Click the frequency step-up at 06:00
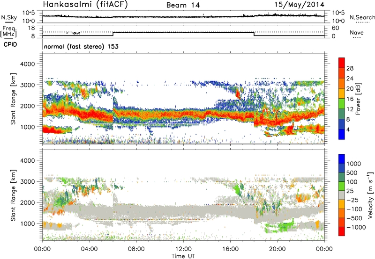The image size is (375, 259). (113, 34)
